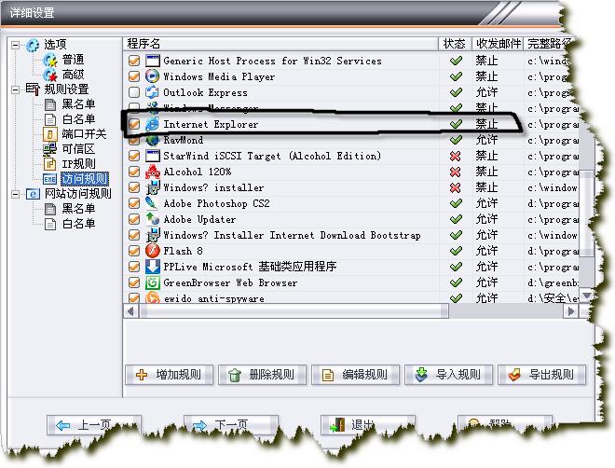Click the Flash 8 red icon

(152, 250)
